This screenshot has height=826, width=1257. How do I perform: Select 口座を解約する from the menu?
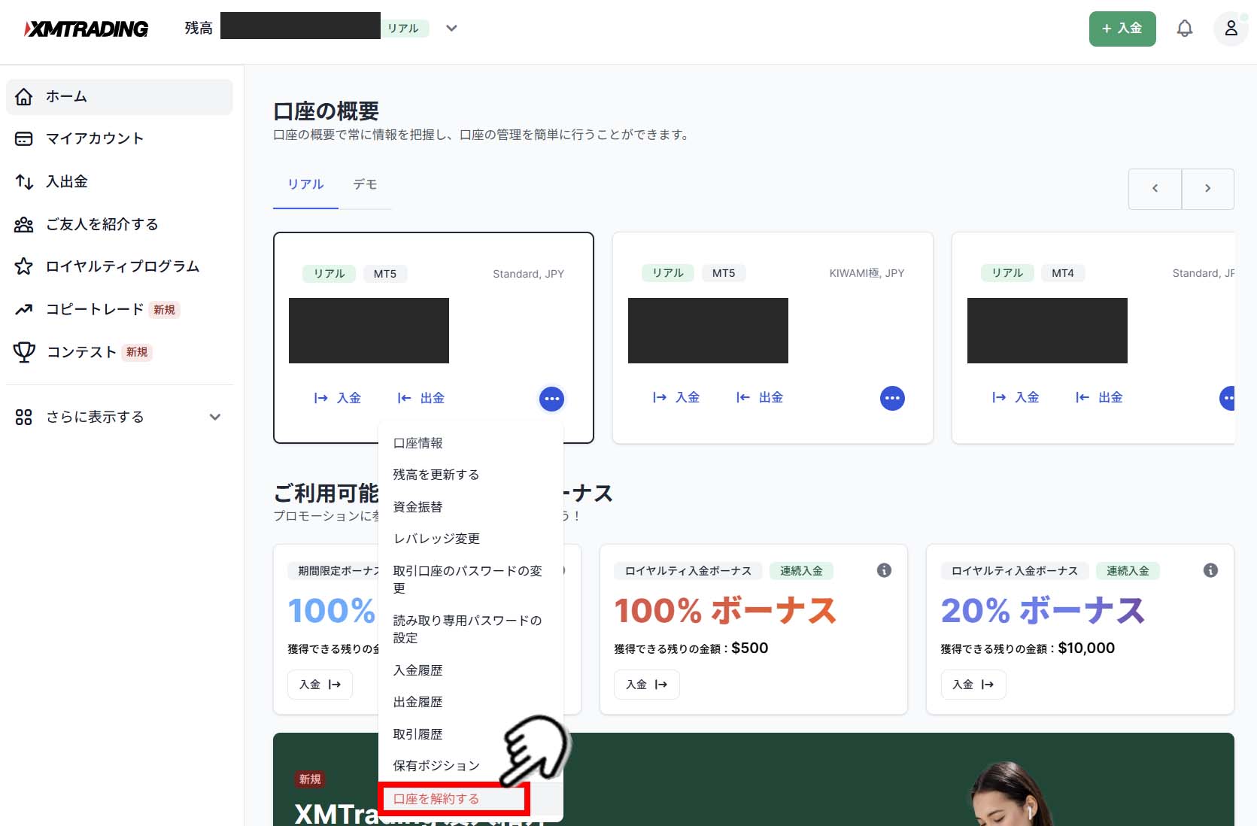click(x=471, y=799)
